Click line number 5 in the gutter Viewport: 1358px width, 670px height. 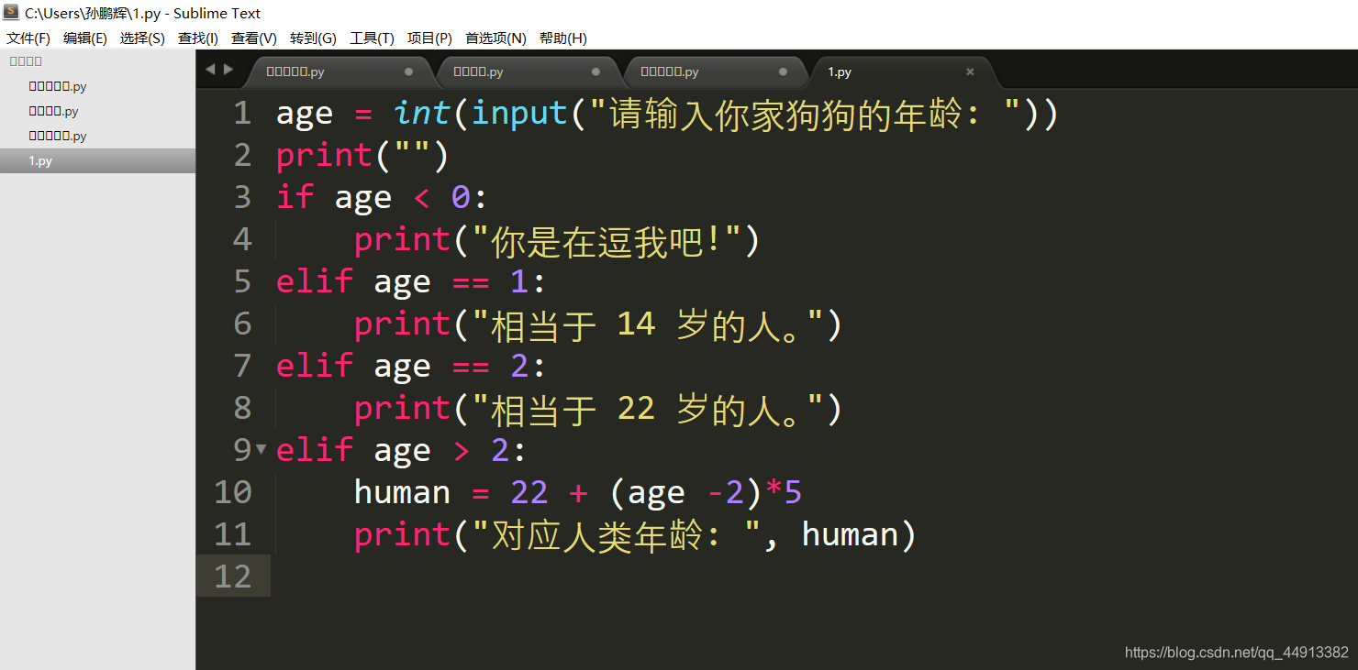(x=242, y=281)
